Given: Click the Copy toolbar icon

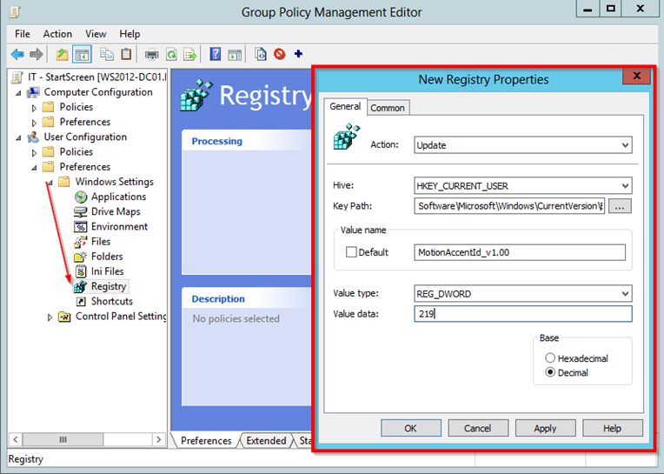Looking at the screenshot, I should 107,54.
